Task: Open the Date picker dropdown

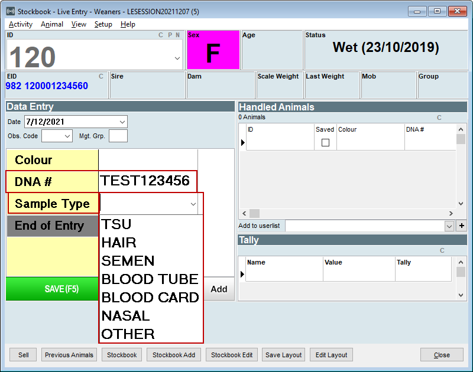Action: [122, 122]
